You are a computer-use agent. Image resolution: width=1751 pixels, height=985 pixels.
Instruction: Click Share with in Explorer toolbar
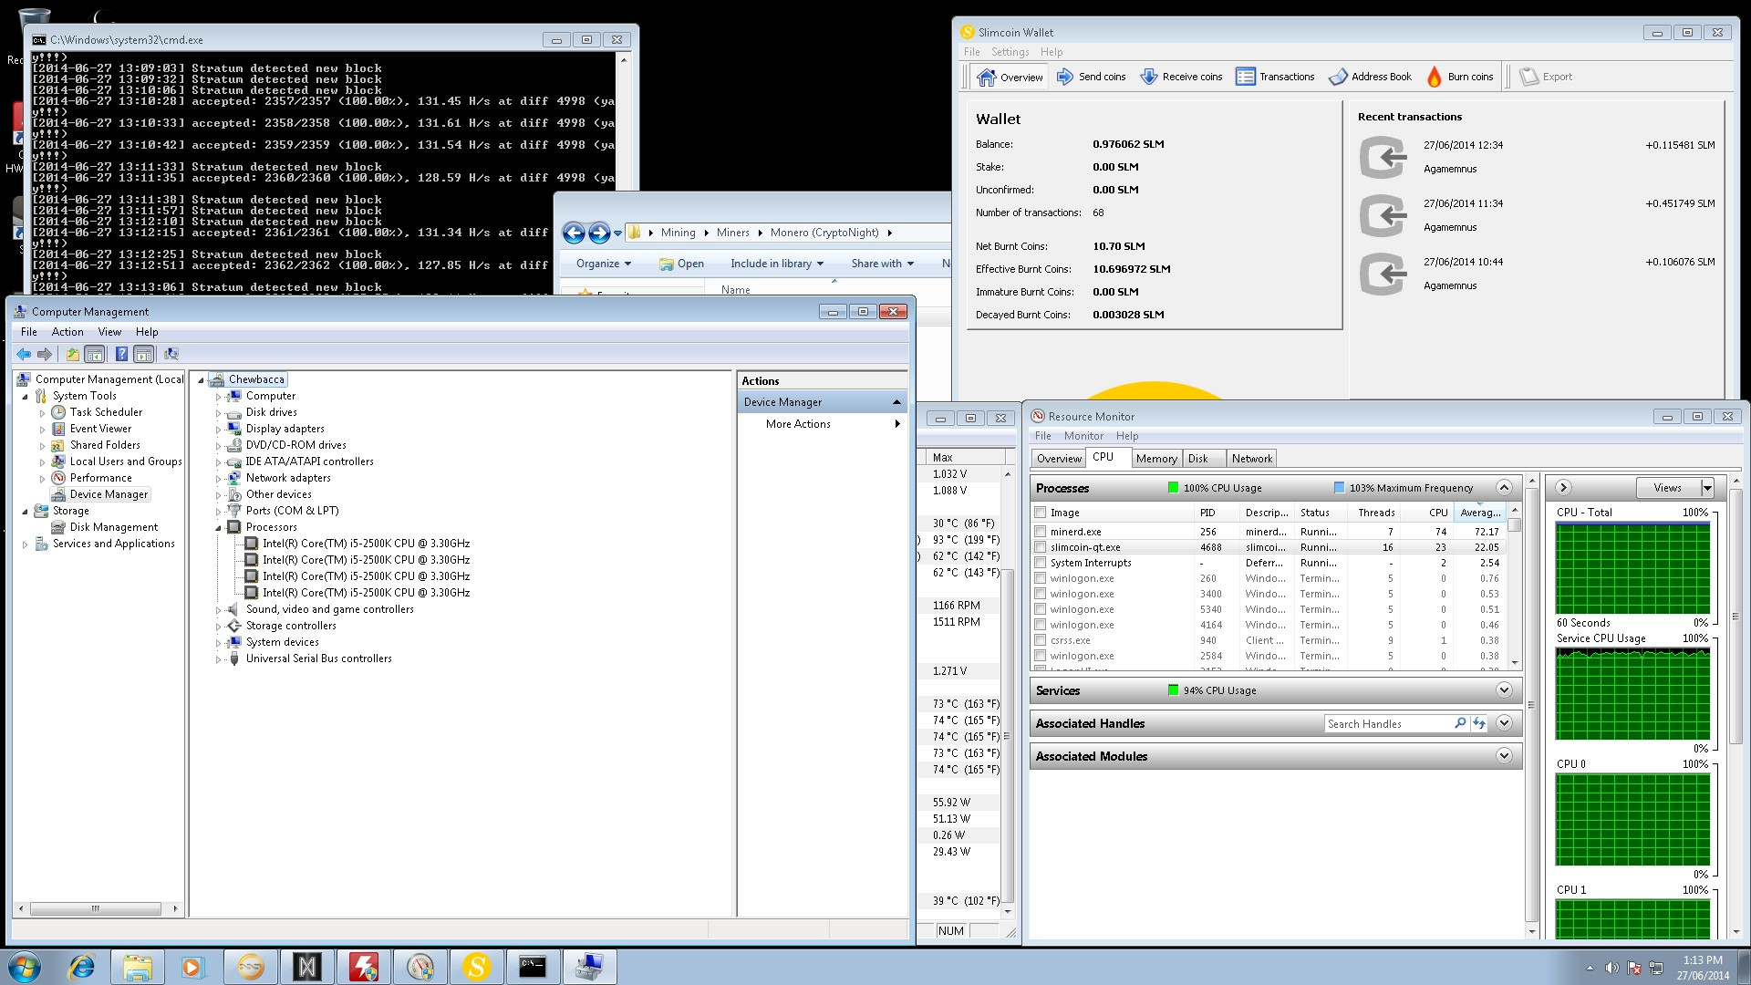tap(883, 264)
